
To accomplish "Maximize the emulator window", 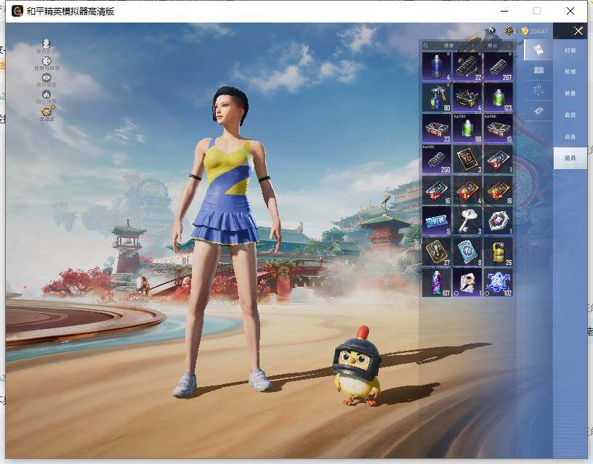I will point(536,11).
